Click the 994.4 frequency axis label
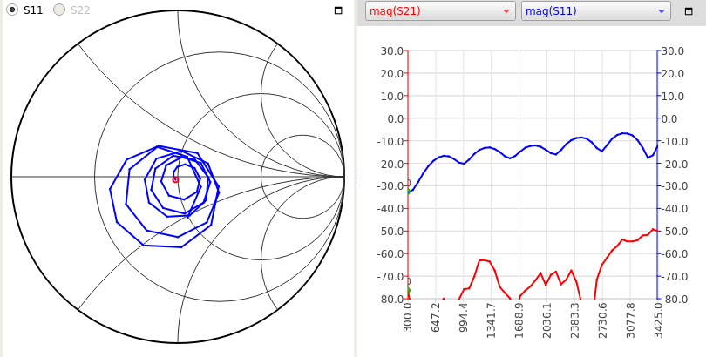The image size is (706, 357). (x=464, y=317)
